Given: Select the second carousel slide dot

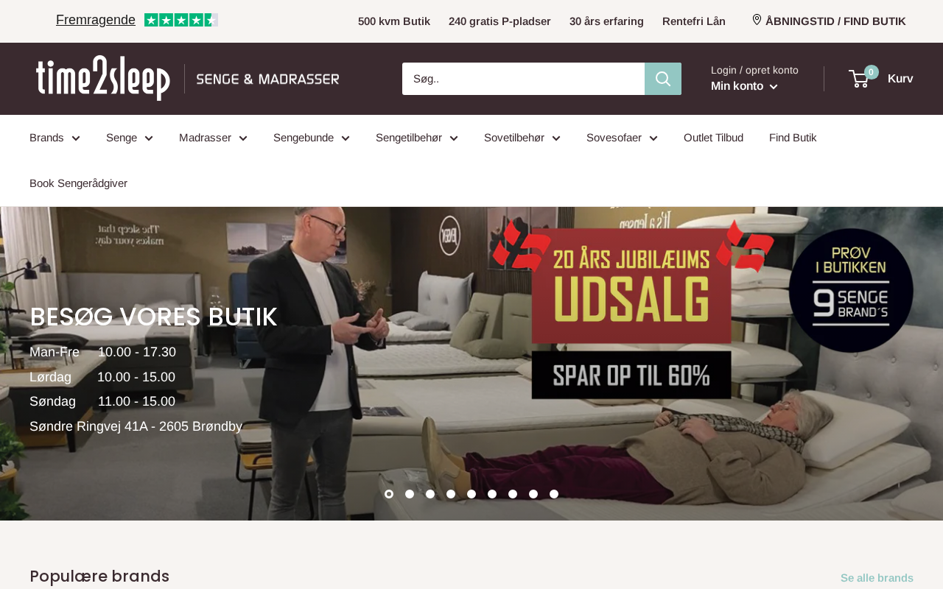Looking at the screenshot, I should [x=410, y=494].
